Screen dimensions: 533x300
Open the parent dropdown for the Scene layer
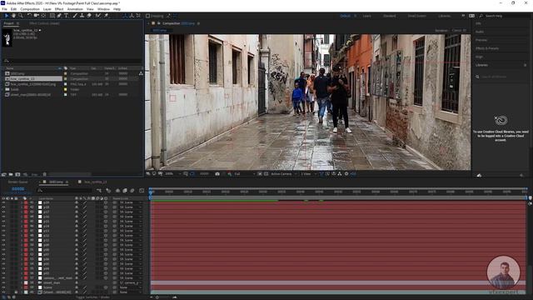click(131, 287)
